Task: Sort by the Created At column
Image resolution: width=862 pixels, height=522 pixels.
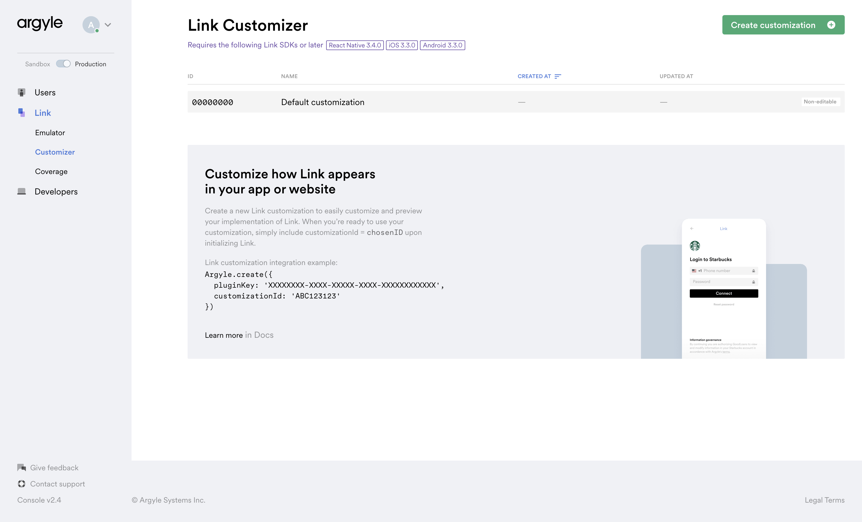Action: tap(534, 76)
